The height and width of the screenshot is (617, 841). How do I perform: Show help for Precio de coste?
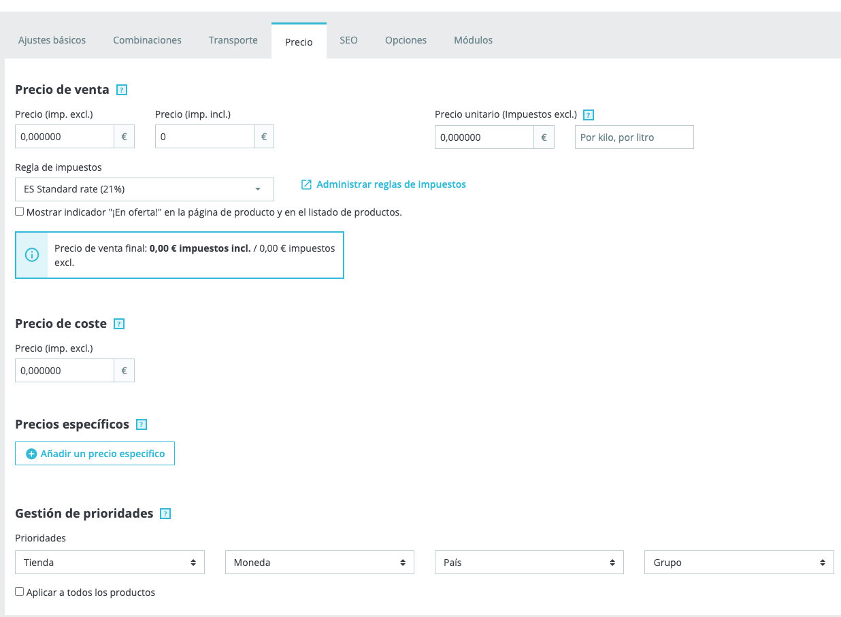[119, 324]
